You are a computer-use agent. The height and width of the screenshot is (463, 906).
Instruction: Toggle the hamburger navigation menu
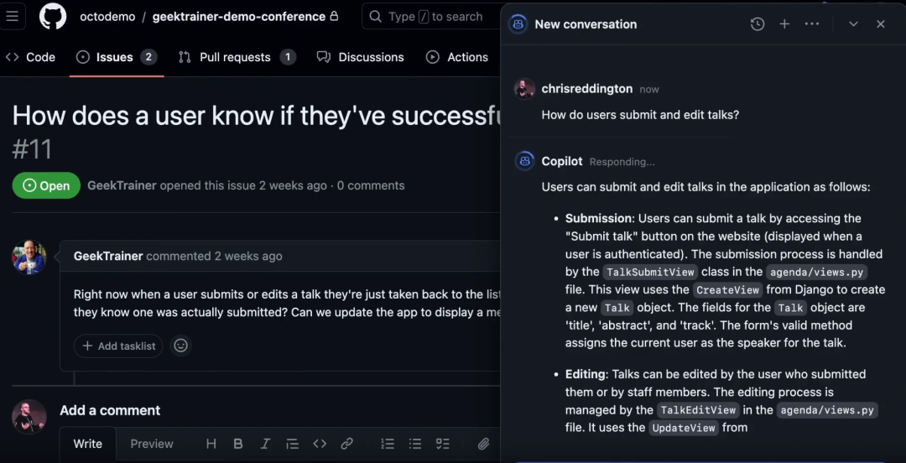13,17
